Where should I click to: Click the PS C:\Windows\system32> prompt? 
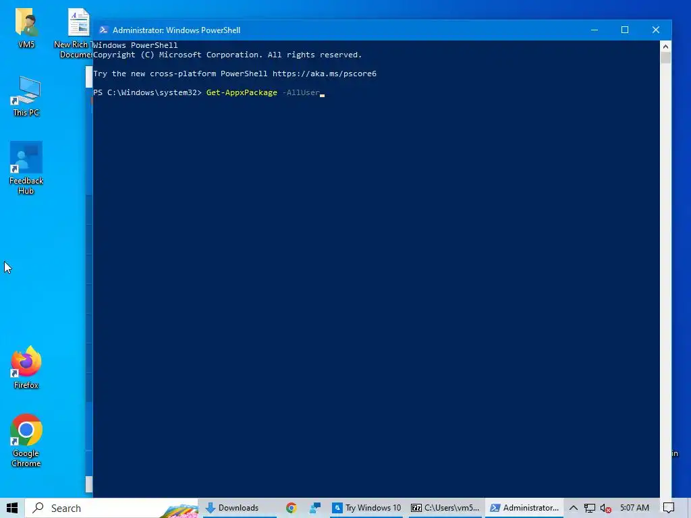147,92
